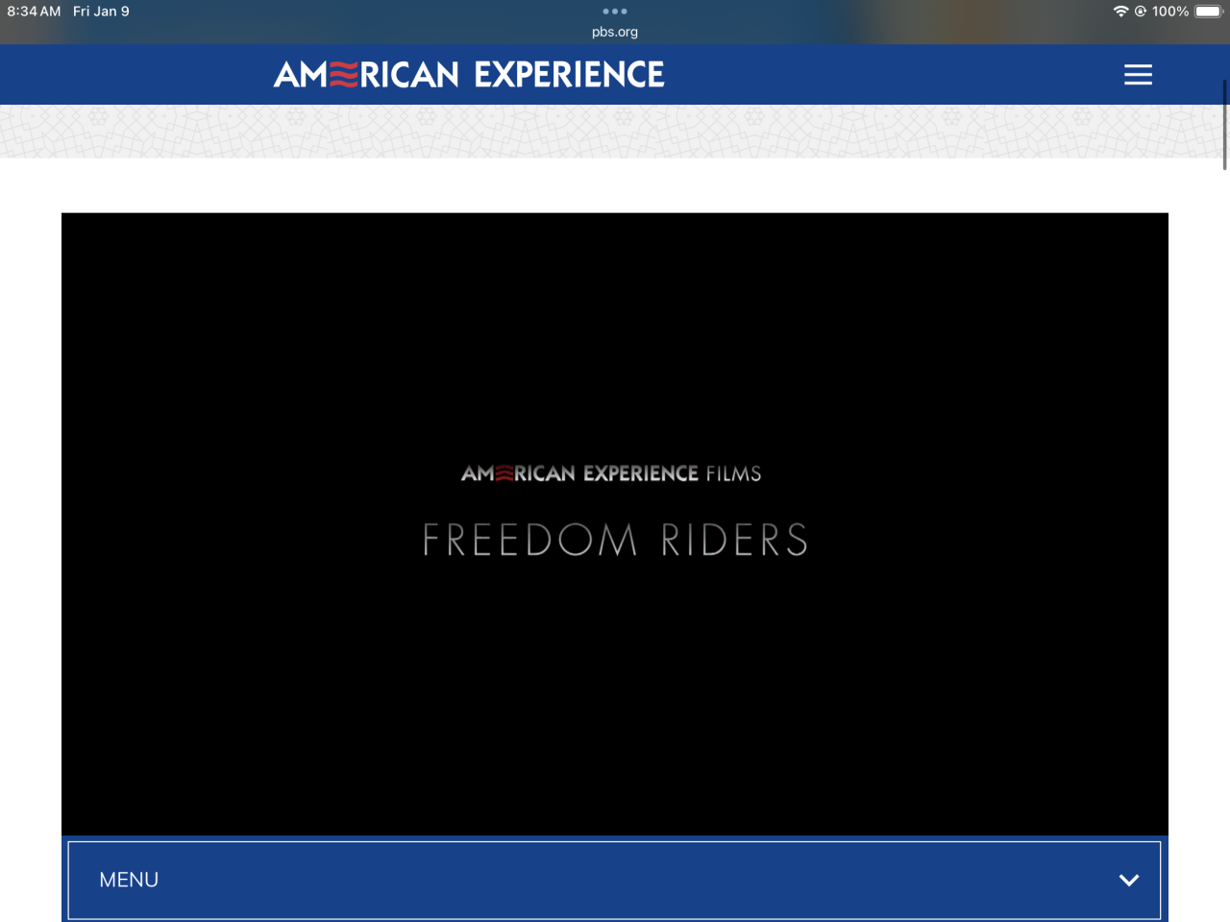Tap the orientation lock status icon

(x=1141, y=12)
